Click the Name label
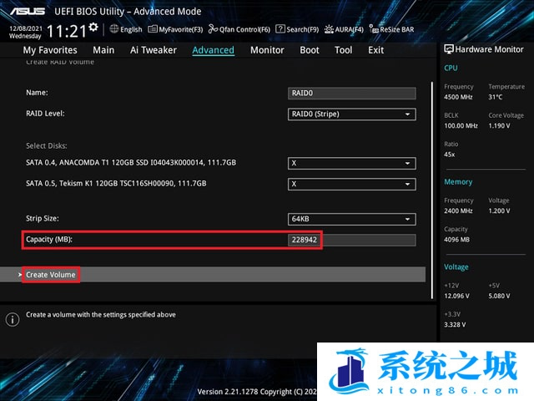 [x=37, y=93]
